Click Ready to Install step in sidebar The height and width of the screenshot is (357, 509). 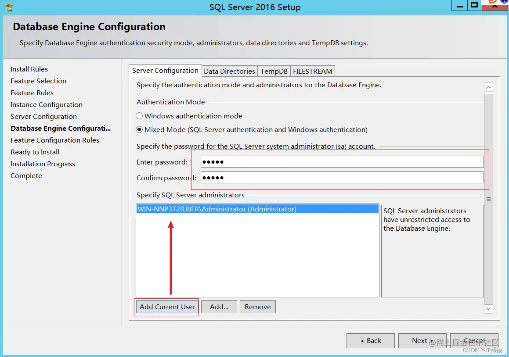[x=35, y=152]
